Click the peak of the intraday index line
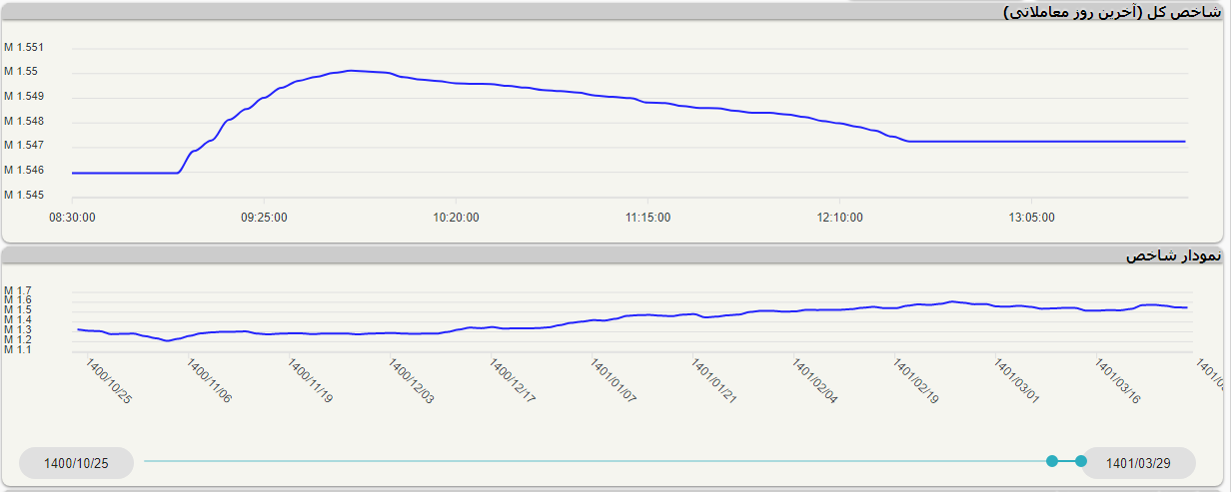The width and height of the screenshot is (1231, 492). click(x=351, y=71)
